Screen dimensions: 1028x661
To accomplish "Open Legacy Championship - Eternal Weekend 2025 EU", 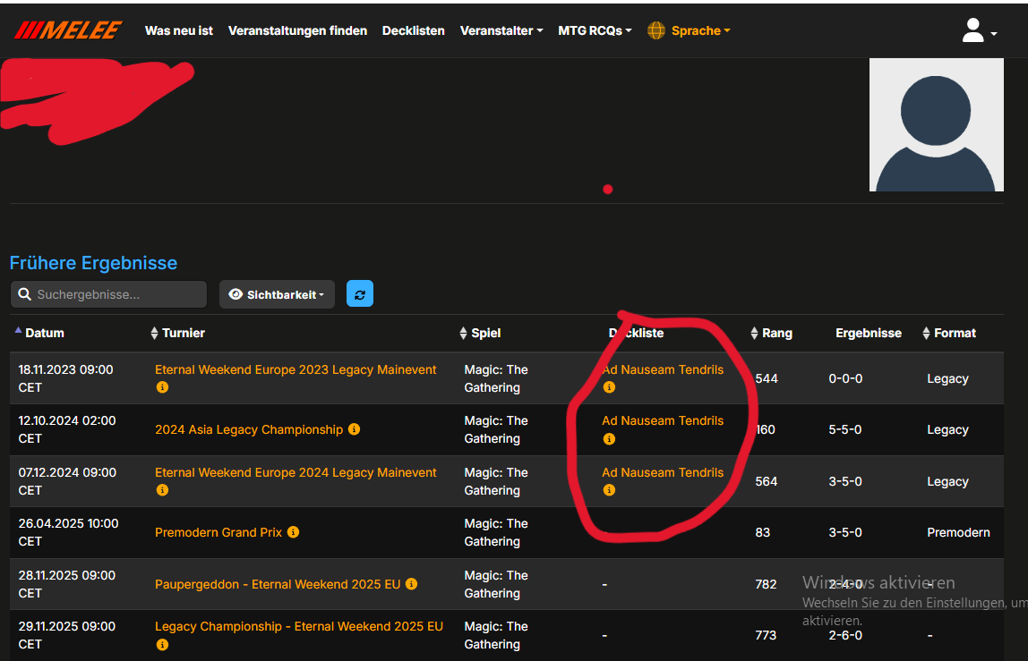I will [x=299, y=626].
